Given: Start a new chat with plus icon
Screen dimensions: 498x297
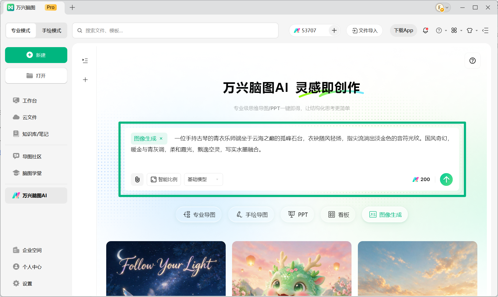Looking at the screenshot, I should (85, 80).
